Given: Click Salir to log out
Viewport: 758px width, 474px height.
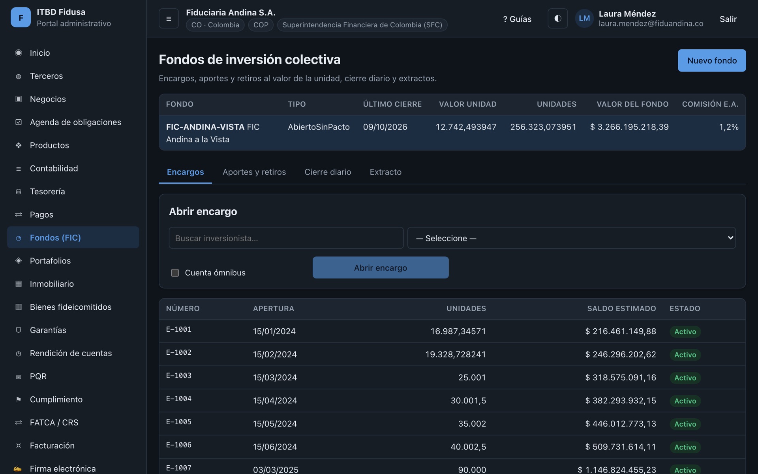Looking at the screenshot, I should [x=728, y=19].
